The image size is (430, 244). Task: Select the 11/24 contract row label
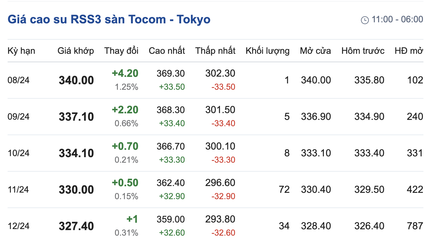click(x=18, y=189)
